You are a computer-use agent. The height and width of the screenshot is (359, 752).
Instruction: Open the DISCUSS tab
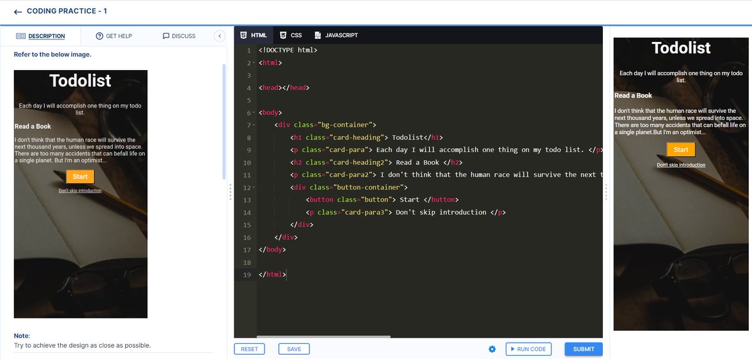pos(179,36)
